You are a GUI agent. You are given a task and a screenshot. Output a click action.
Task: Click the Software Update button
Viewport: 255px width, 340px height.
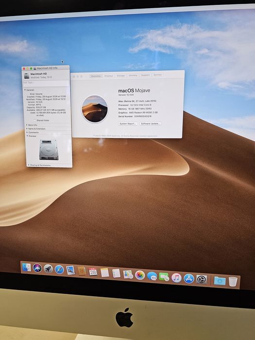(x=151, y=123)
